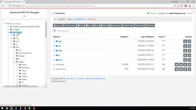Check the img folder checkbox

[x=54, y=50]
